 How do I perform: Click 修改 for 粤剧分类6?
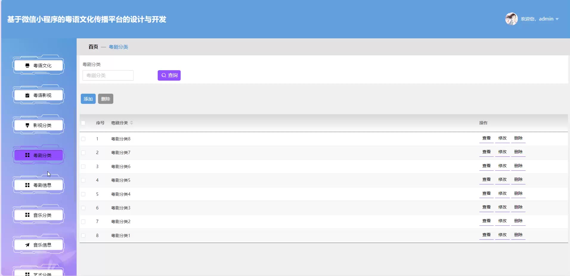click(x=502, y=166)
